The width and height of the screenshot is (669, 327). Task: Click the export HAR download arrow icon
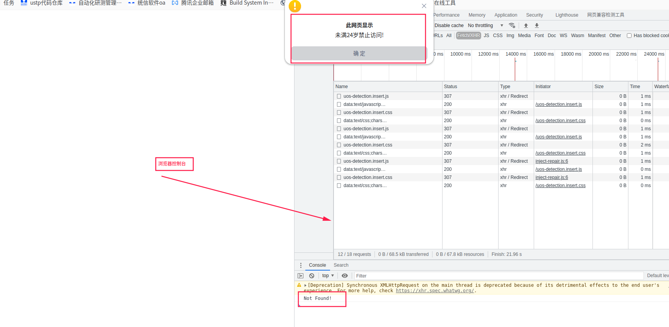(x=536, y=26)
